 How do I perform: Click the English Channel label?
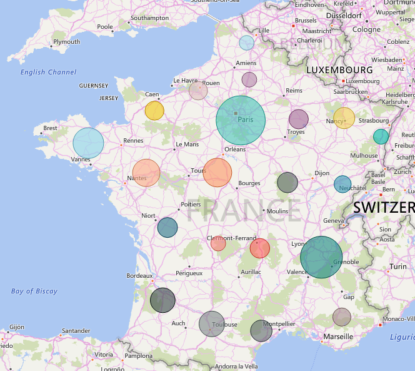(48, 72)
